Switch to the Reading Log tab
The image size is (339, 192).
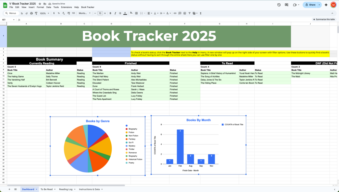66,189
